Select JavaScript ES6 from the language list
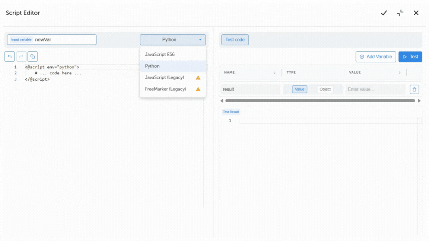This screenshot has width=429, height=241. pyautogui.click(x=160, y=54)
